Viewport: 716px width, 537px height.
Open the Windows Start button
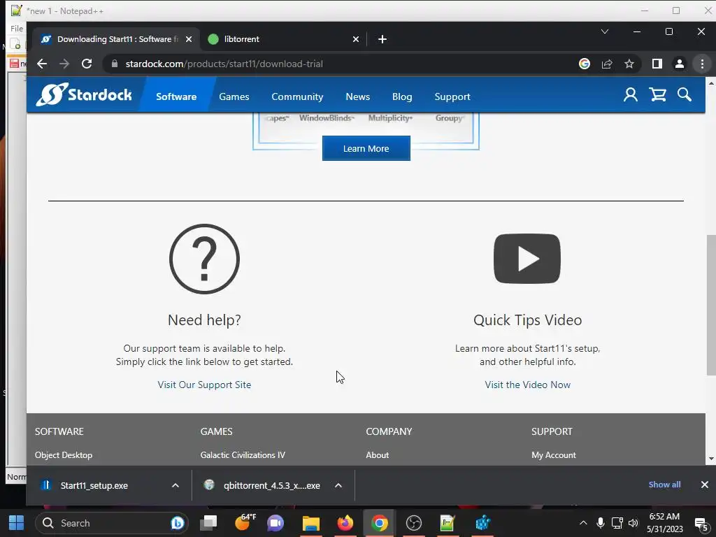click(x=17, y=523)
